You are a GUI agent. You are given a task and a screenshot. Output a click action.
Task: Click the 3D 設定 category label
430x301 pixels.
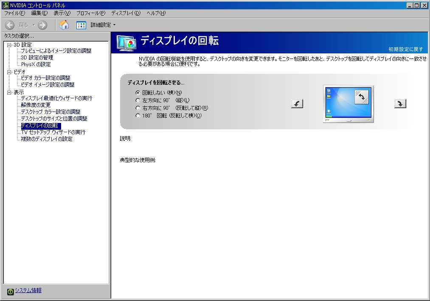(22, 45)
